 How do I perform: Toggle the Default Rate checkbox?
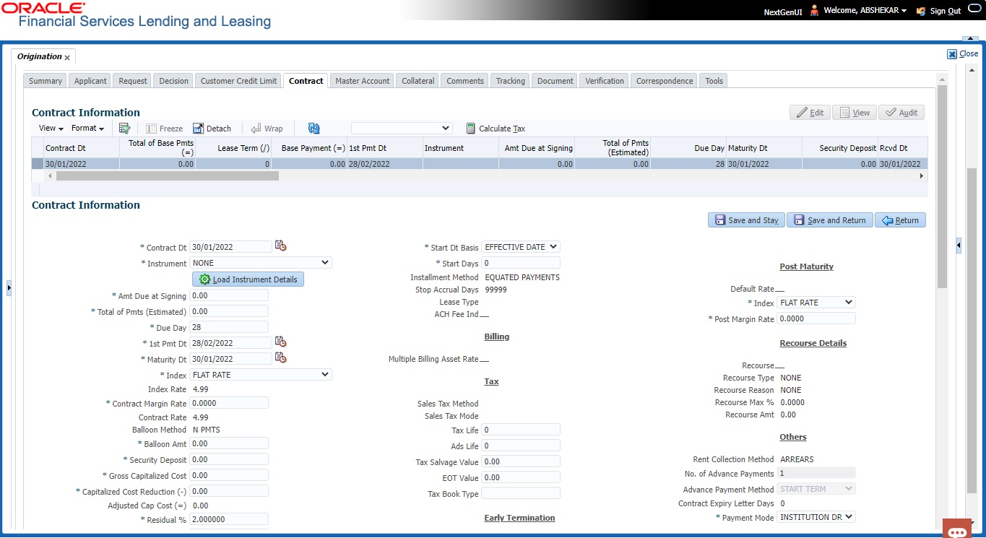780,289
